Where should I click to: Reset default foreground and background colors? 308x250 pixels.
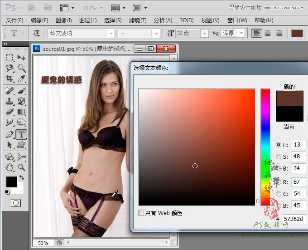(x=7, y=192)
